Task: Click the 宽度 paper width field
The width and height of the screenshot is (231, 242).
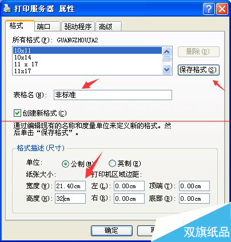Action: pyautogui.click(x=70, y=186)
